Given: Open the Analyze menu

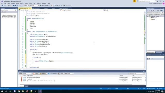Looking at the screenshot, I should [39, 3].
